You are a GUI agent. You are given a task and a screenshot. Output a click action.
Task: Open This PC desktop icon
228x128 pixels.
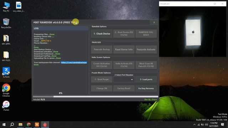click(x=6, y=7)
